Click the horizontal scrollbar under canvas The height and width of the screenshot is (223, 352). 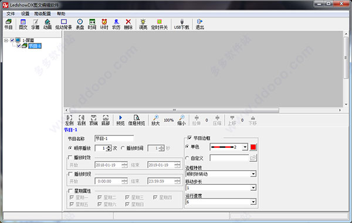coord(174,110)
